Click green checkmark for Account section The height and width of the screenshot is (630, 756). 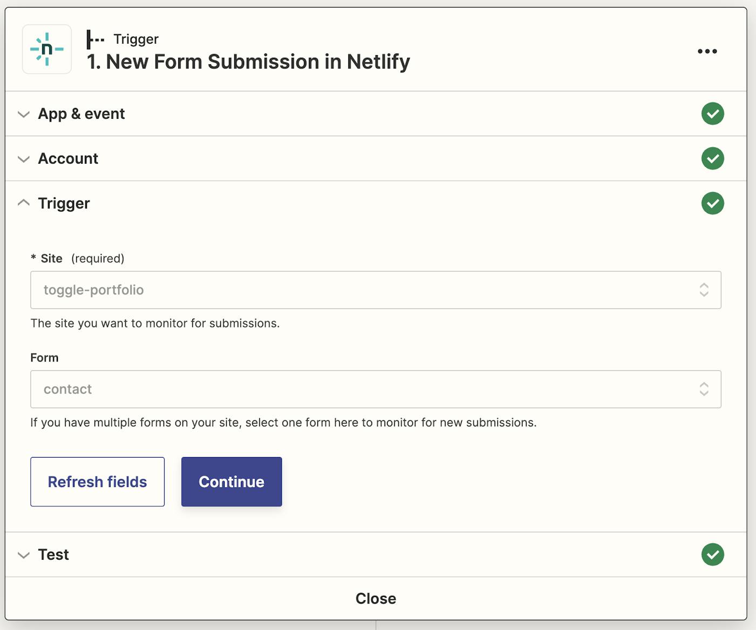(x=712, y=158)
